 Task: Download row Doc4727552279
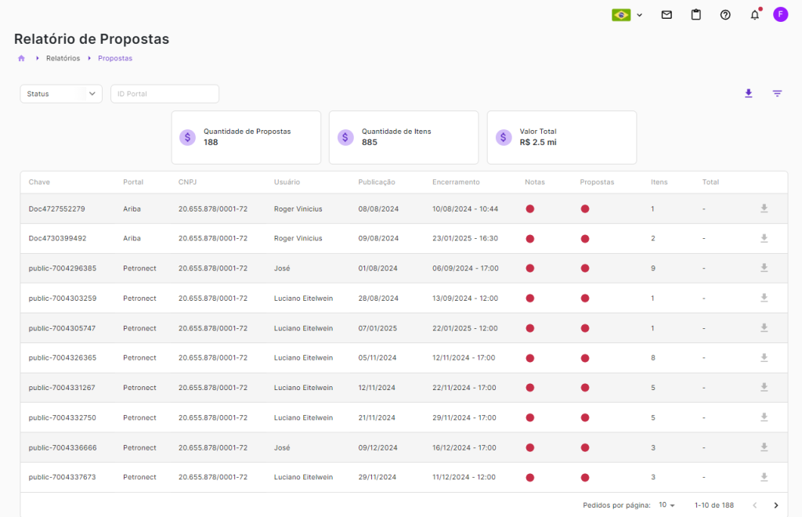[x=764, y=208]
